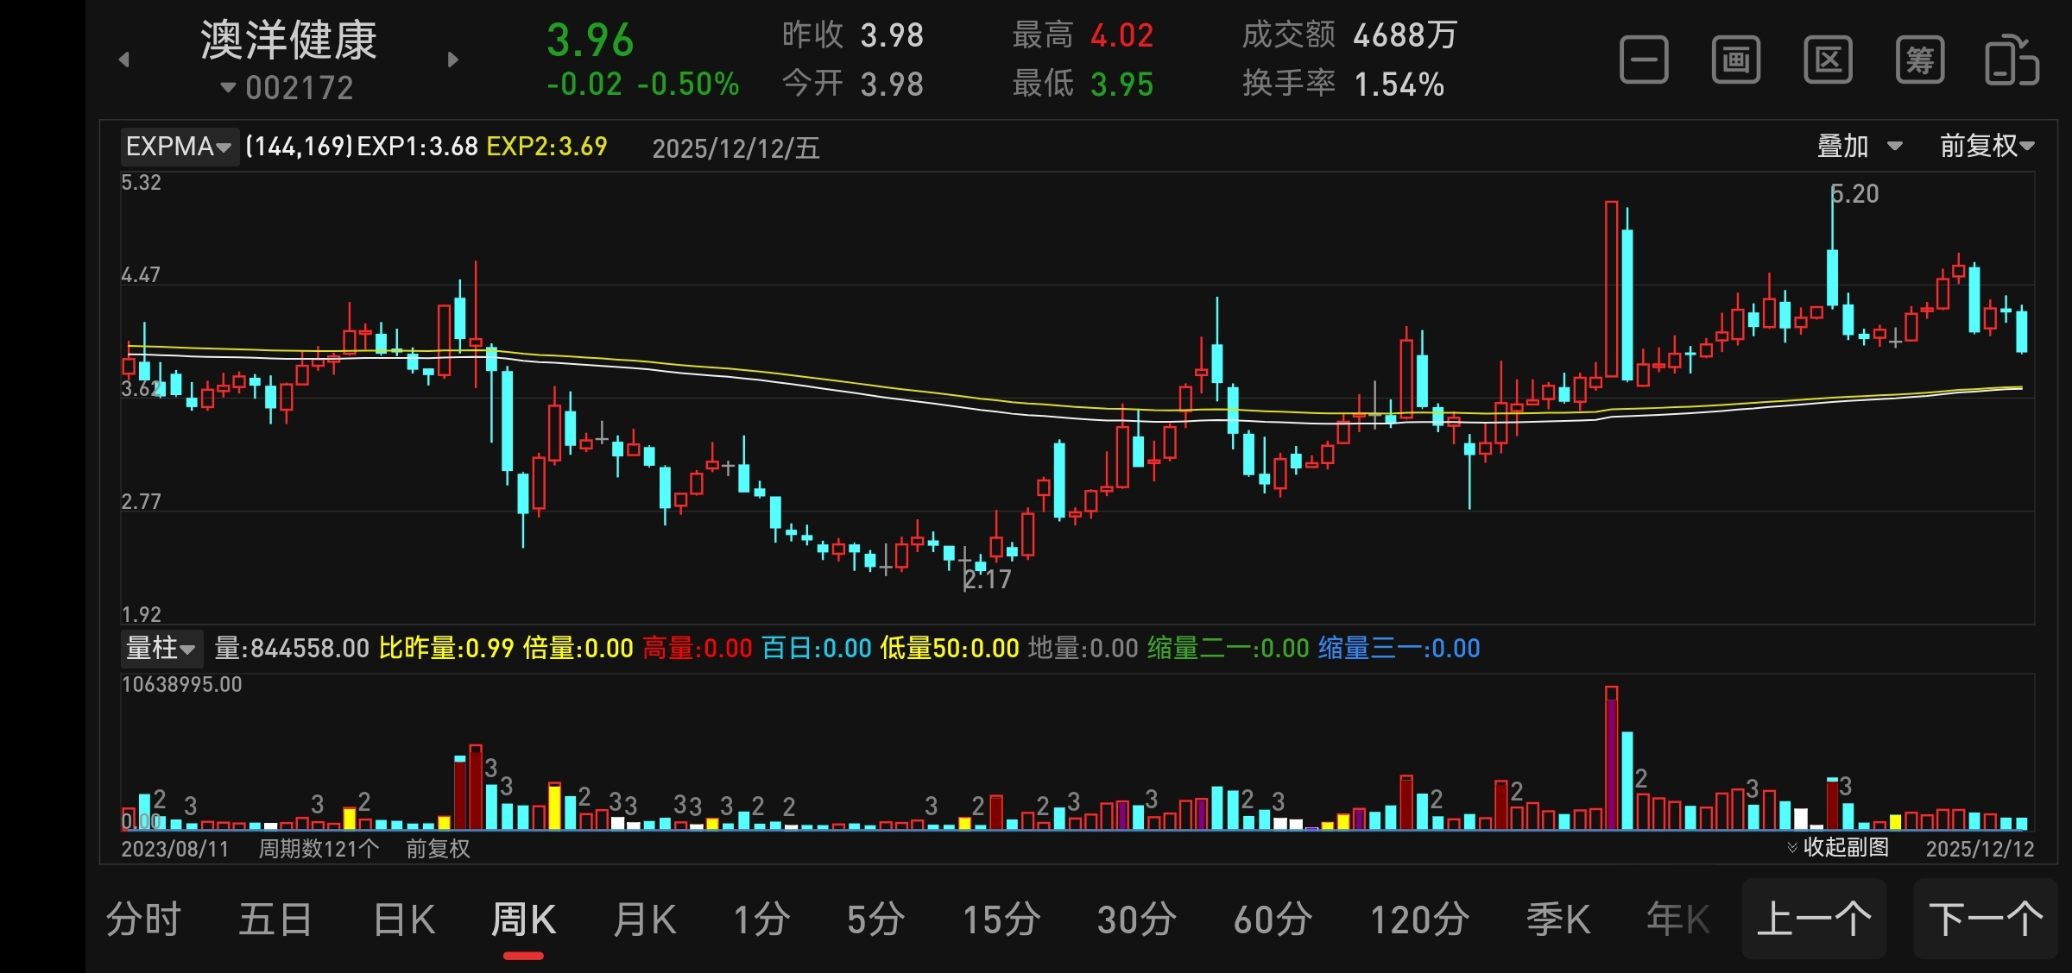
Task: Click the 上一个 previous button
Action: click(x=1814, y=920)
